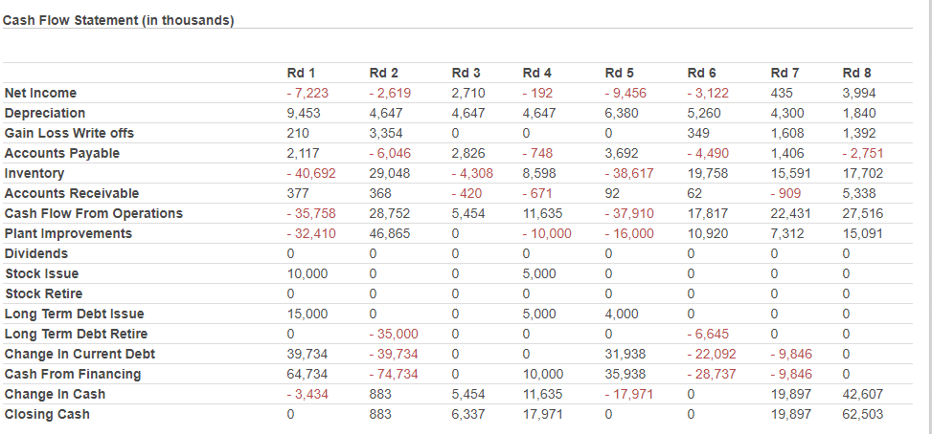932x434 pixels.
Task: Select Inventory value '- 38,617' in Rd 5
Action: (x=629, y=174)
